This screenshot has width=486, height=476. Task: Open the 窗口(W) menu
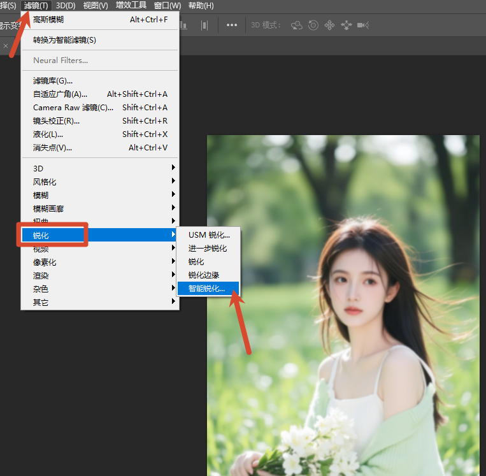pyautogui.click(x=168, y=6)
